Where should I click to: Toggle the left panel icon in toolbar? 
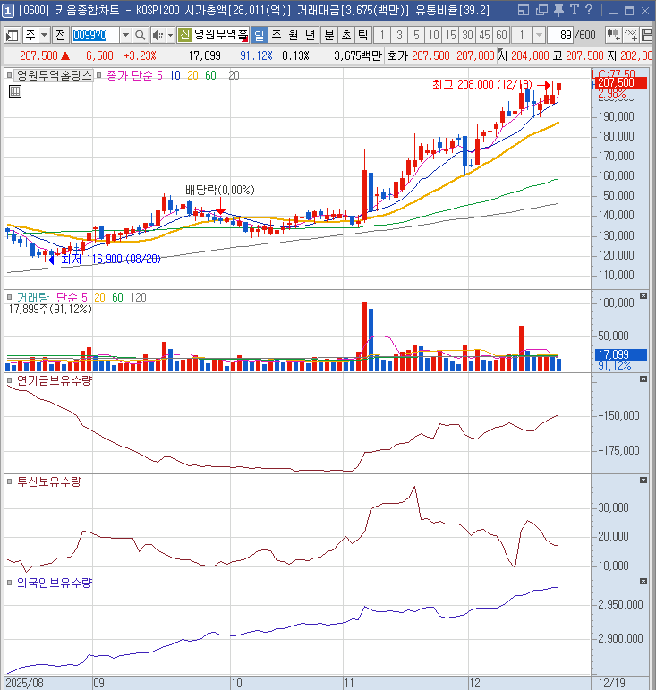pos(13,35)
